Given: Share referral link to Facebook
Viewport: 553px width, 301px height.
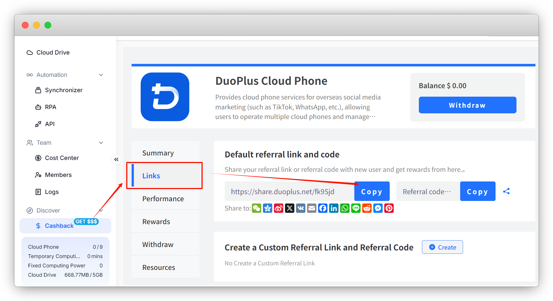Looking at the screenshot, I should point(323,208).
